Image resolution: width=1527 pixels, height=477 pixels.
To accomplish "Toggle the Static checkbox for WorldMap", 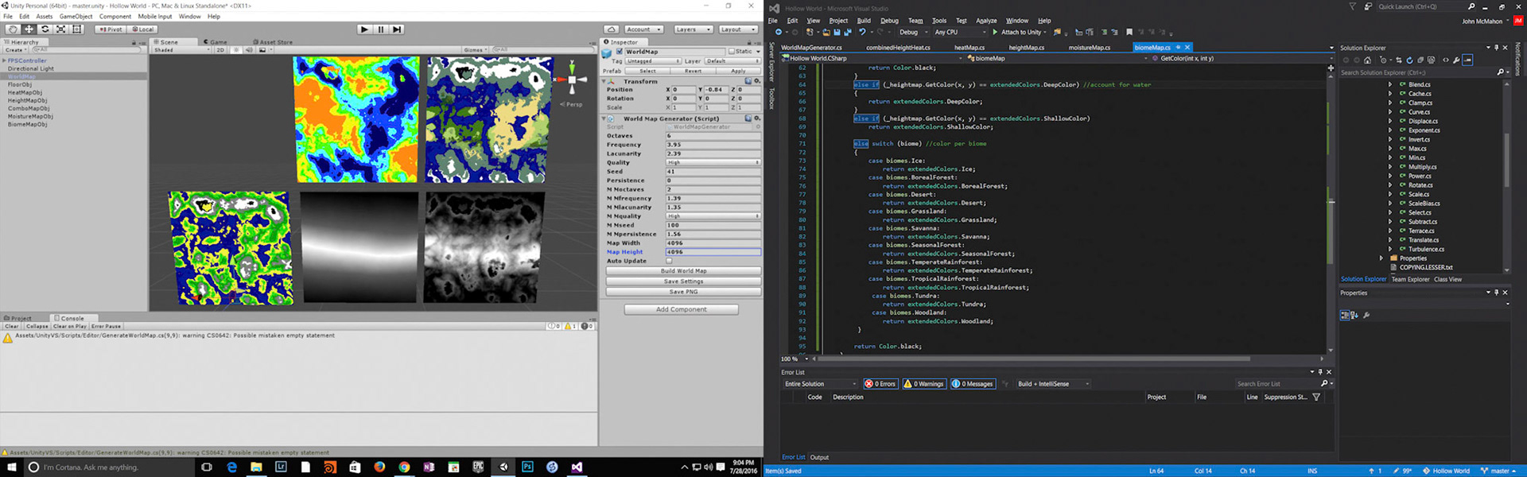I will coord(732,52).
